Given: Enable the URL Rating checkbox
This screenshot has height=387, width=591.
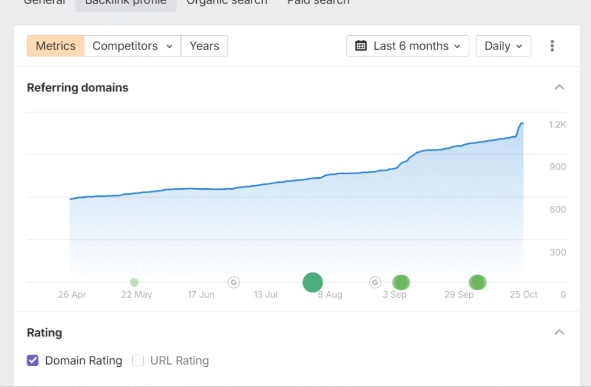Looking at the screenshot, I should pyautogui.click(x=138, y=361).
